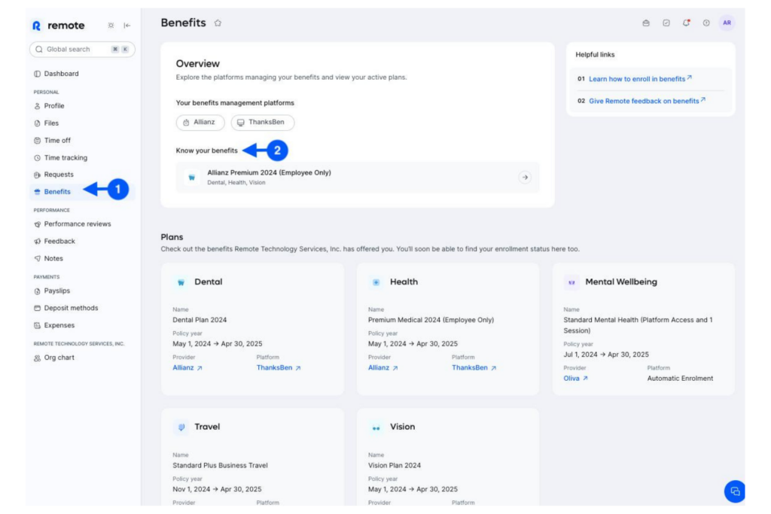The height and width of the screenshot is (514, 771).
Task: Click the Org chart people icon
Action: click(38, 358)
